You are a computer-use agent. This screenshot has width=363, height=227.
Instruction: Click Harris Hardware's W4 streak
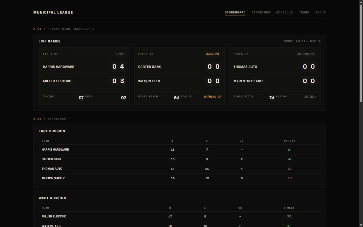[x=290, y=150]
